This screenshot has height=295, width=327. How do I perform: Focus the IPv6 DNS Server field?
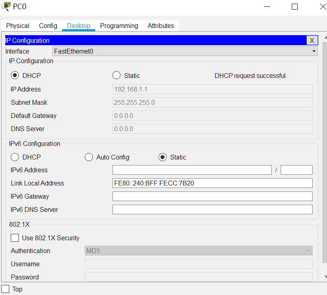pos(212,209)
